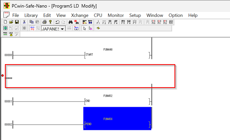Click the New file icon

[x=5, y=22]
